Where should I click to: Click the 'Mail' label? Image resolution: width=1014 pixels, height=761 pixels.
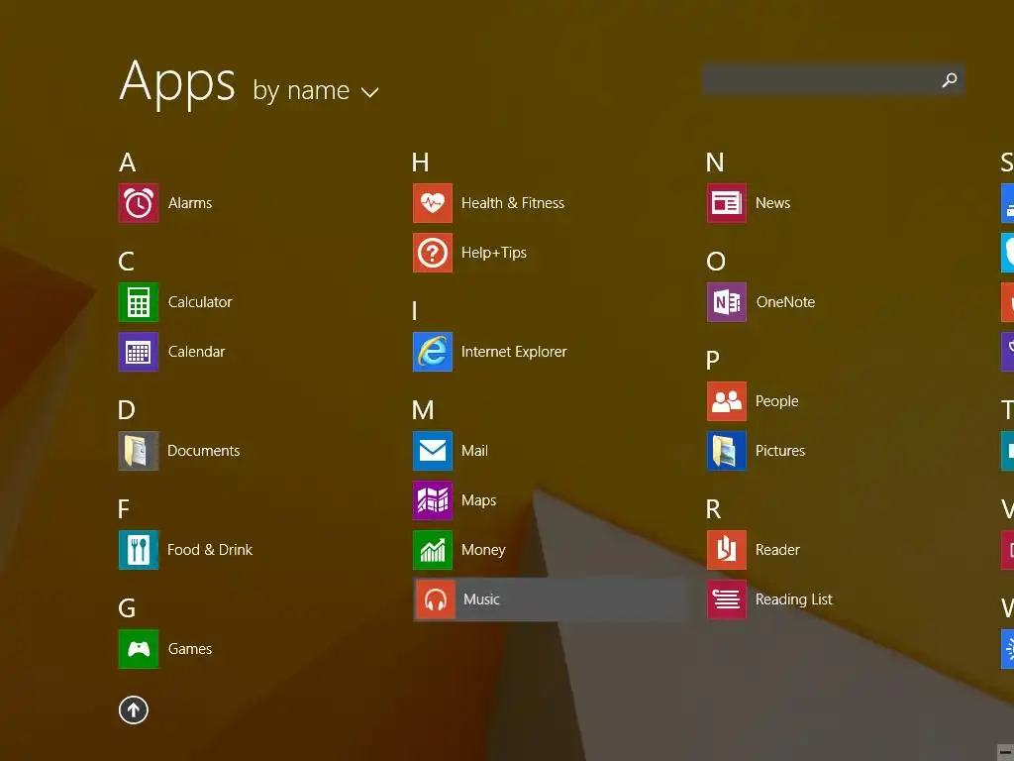474,451
